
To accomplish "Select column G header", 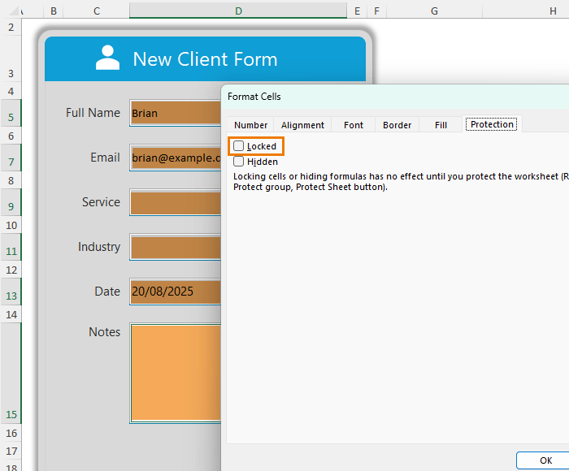I will tap(434, 11).
